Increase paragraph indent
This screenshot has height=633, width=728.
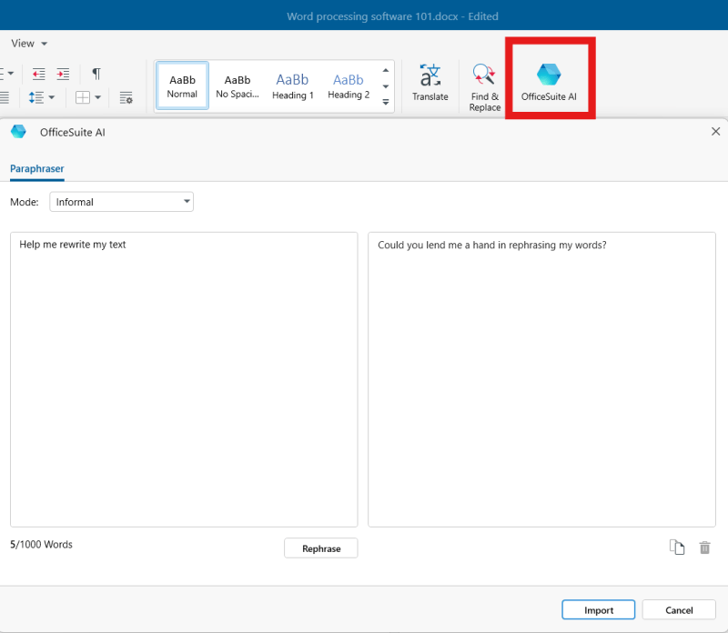coord(63,74)
